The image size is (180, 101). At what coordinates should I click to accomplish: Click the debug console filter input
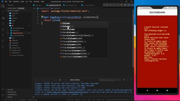[x=110, y=80]
